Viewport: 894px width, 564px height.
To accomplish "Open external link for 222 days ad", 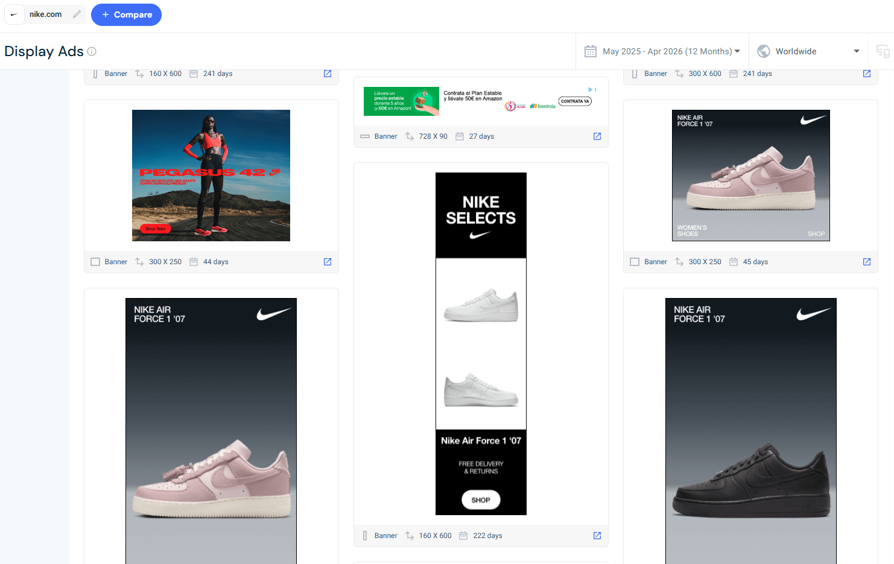I will pos(597,536).
